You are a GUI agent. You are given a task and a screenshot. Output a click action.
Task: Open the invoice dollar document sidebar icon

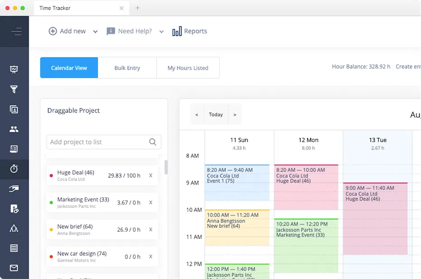(x=14, y=209)
